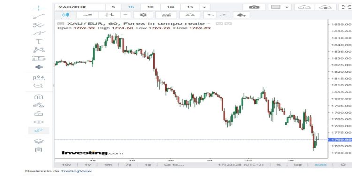Image resolution: width=352 pixels, height=176 pixels.
Task: Redo the last chart action
Action: [x=223, y=15]
